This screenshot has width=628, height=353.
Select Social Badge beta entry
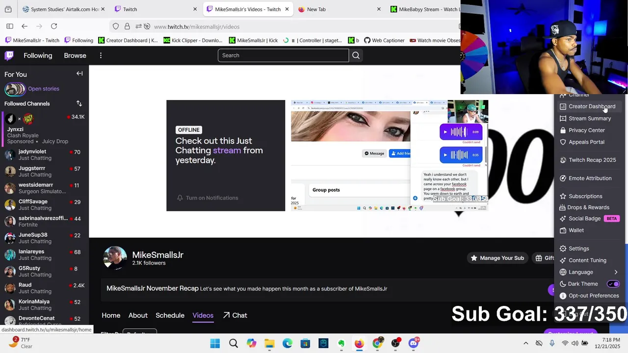(590, 219)
